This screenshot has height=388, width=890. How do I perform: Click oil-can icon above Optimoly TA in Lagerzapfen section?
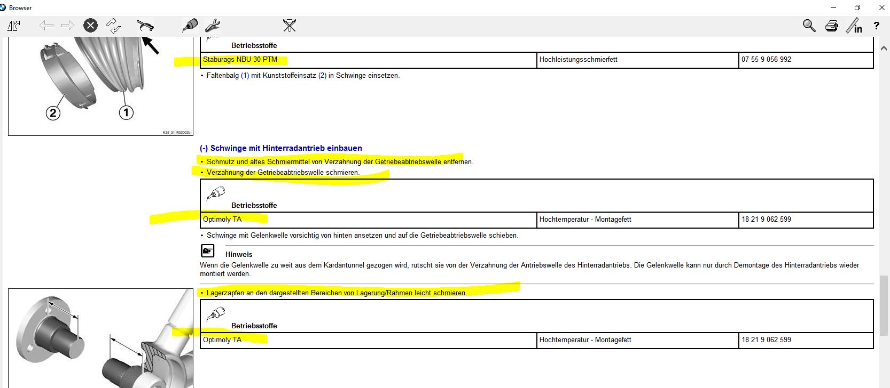tap(216, 313)
